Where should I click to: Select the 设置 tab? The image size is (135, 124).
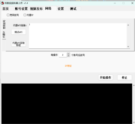tap(61, 9)
